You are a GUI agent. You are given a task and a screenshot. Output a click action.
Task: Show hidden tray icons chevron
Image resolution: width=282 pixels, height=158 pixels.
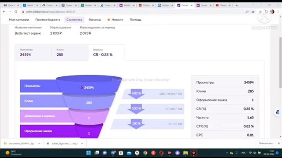pyautogui.click(x=227, y=153)
